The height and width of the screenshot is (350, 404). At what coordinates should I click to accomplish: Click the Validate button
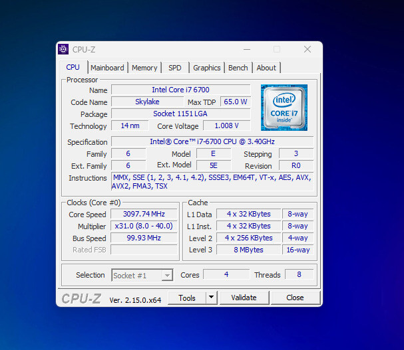point(244,298)
